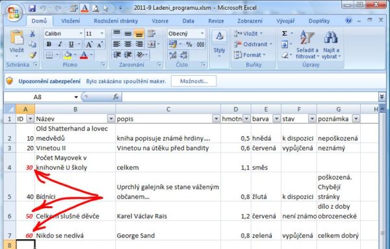
Task: Decrease font size with small A
Action: 100,45
